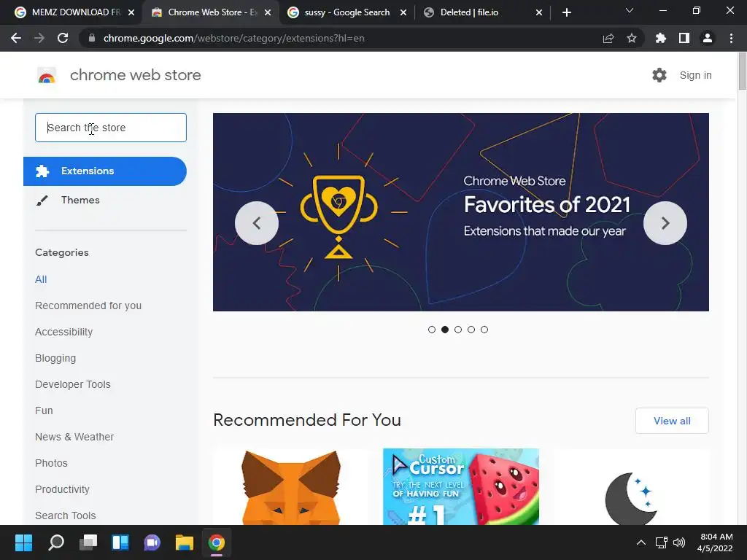Open the Photos category
Image resolution: width=747 pixels, height=560 pixels.
(52, 463)
